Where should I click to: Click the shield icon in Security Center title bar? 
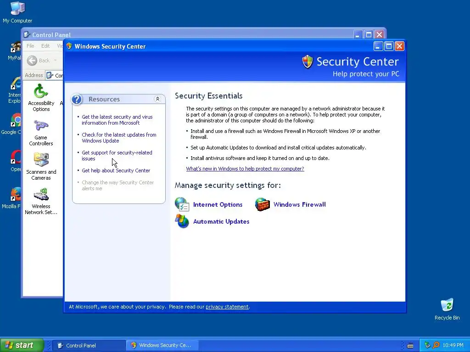tap(69, 46)
